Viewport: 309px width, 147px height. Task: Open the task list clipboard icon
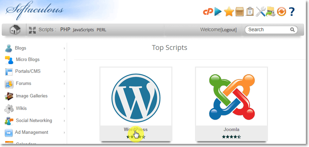(x=250, y=11)
